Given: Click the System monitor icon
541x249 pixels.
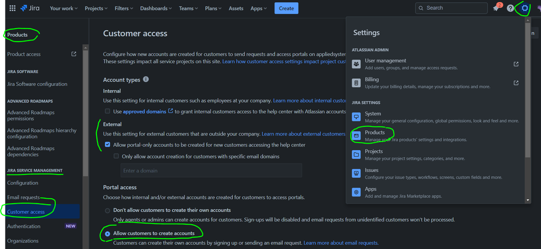Looking at the screenshot, I should 356,117.
